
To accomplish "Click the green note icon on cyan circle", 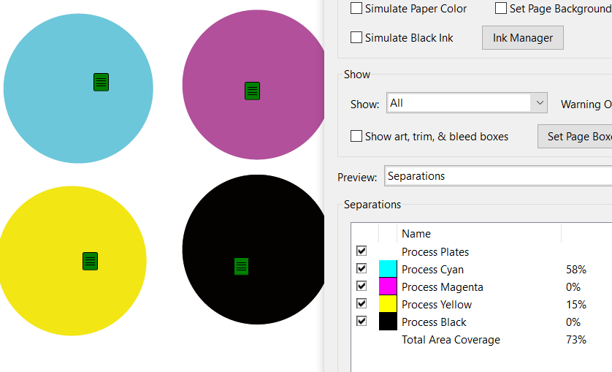I will [x=101, y=82].
